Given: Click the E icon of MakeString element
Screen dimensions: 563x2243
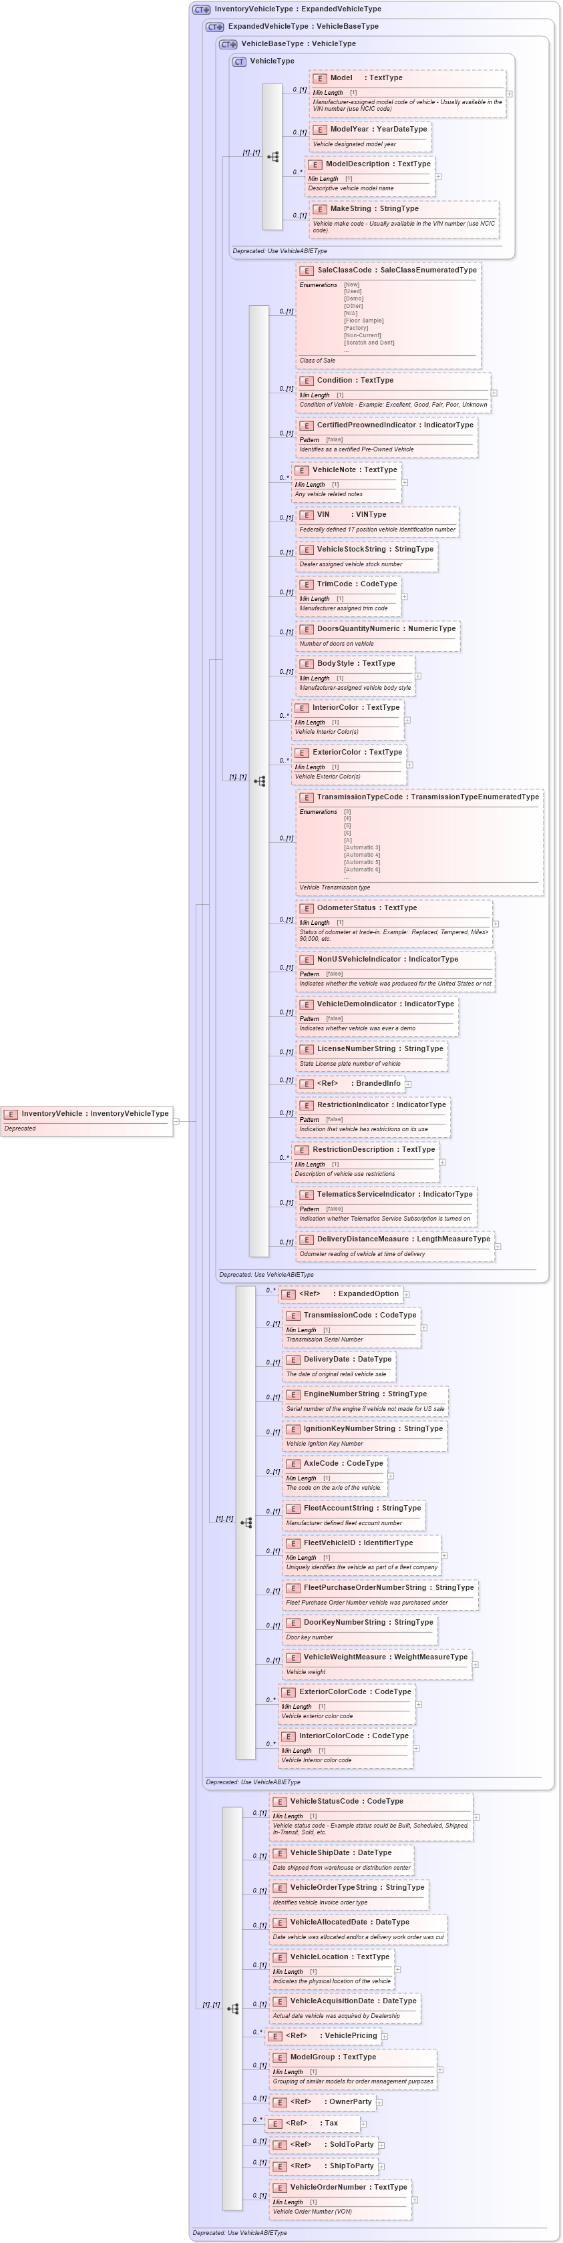Looking at the screenshot, I should click(320, 209).
